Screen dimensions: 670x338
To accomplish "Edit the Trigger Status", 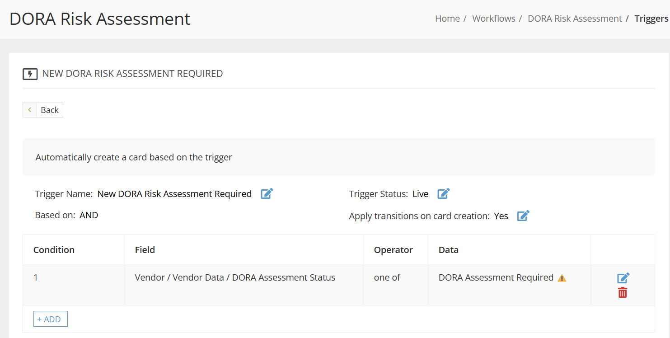I will pos(443,193).
